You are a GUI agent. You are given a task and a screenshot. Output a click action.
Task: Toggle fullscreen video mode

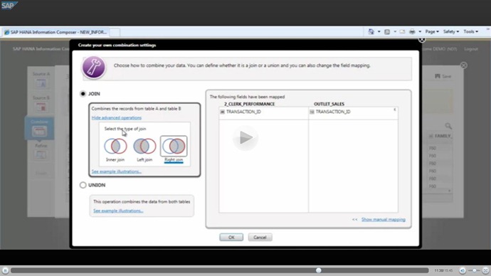pyautogui.click(x=486, y=270)
